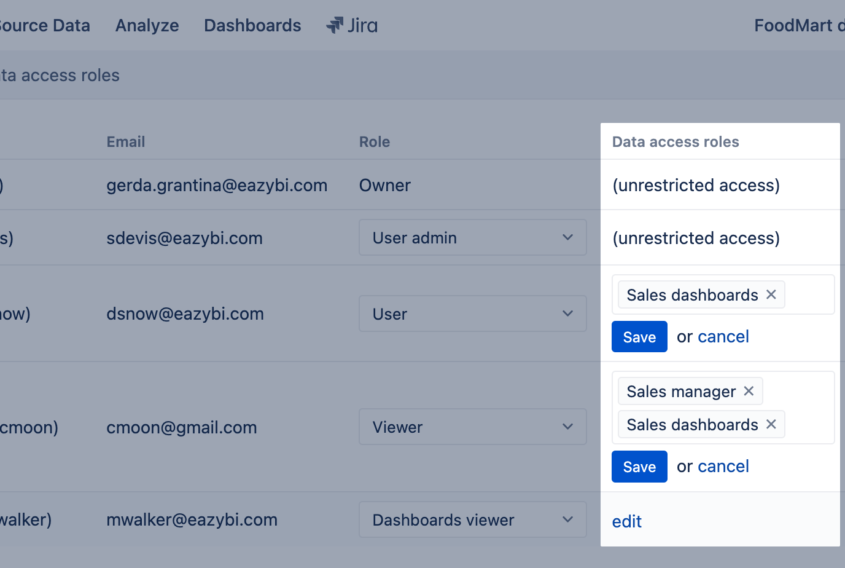Edit data access roles for mwalker

(x=626, y=521)
